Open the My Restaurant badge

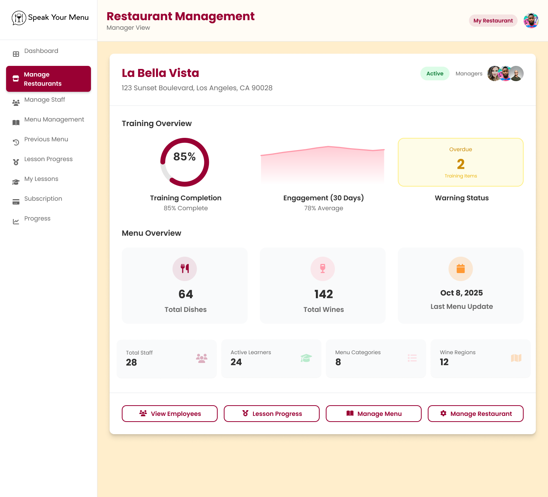(x=493, y=20)
